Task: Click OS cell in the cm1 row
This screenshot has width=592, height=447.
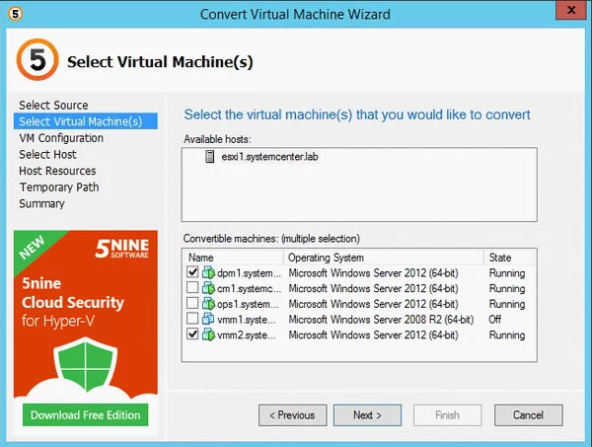Action: pos(373,288)
